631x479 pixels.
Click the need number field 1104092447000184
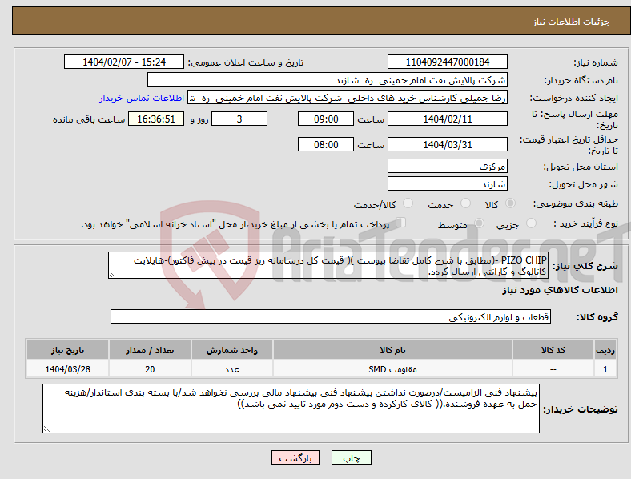(447, 62)
